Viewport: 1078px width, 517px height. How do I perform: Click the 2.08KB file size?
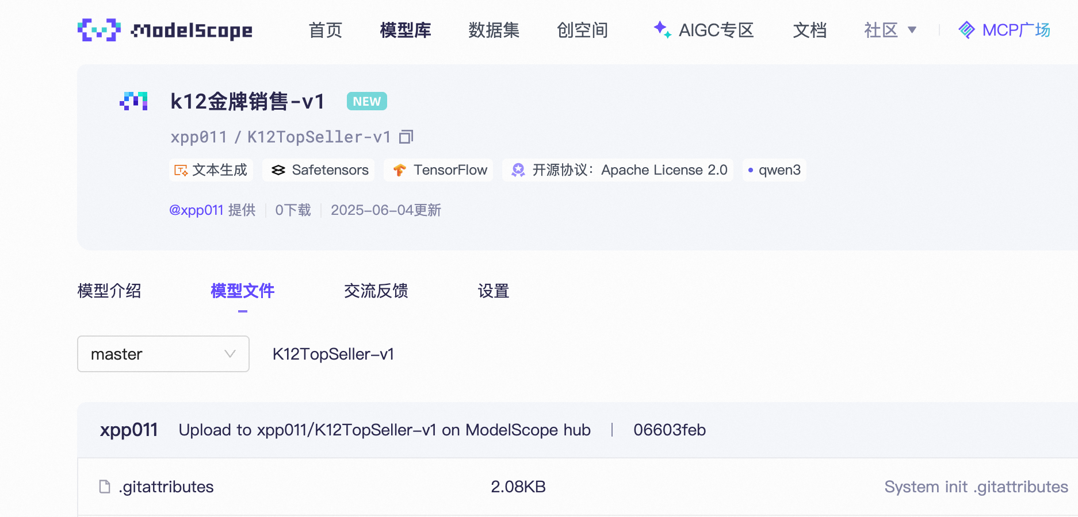518,487
